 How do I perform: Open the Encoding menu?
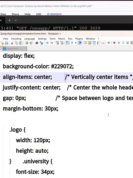coord(16,39)
